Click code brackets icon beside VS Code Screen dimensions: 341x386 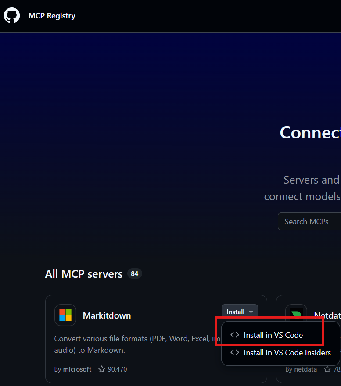[x=235, y=335]
